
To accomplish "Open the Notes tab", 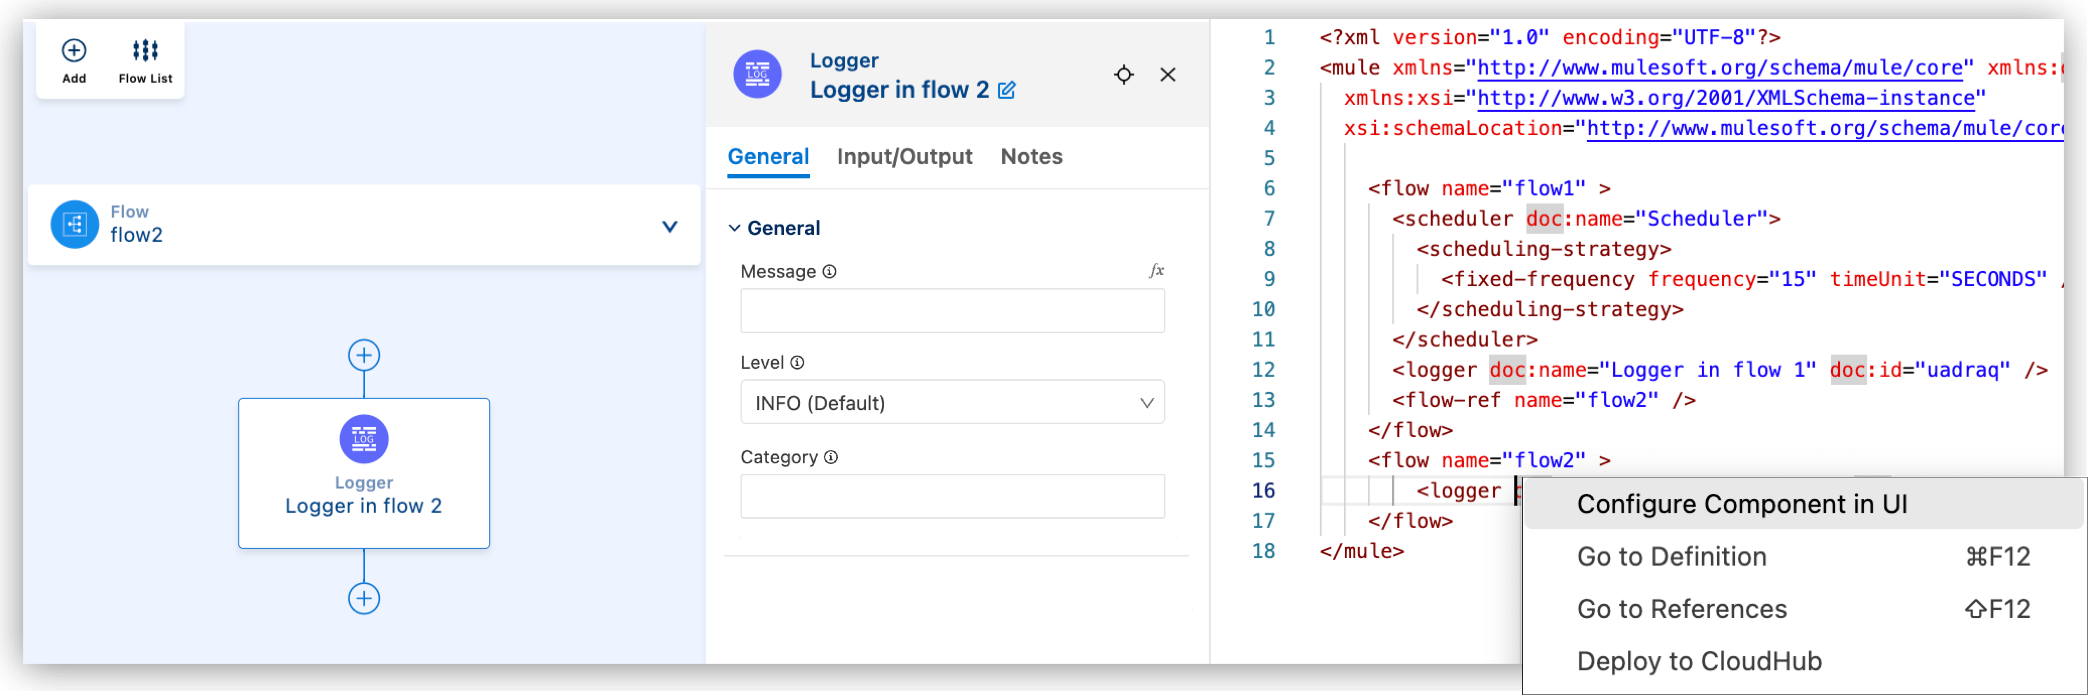I will pyautogui.click(x=1031, y=156).
